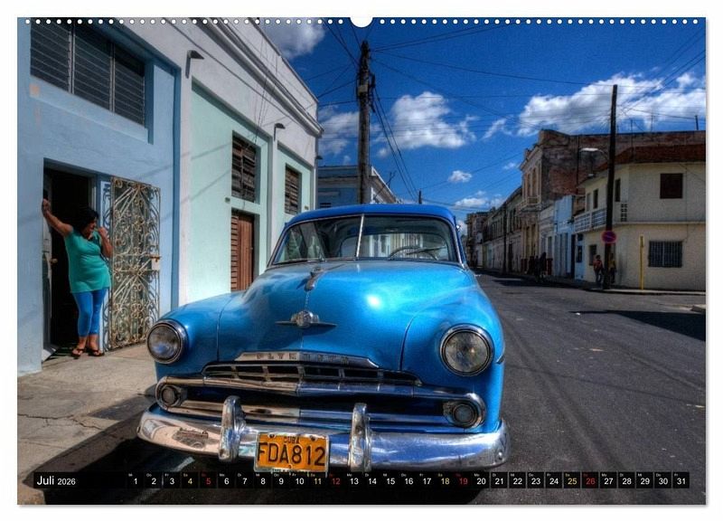The width and height of the screenshot is (723, 522).
Task: Select day 31 in the calendar strip
Action: 681,480
